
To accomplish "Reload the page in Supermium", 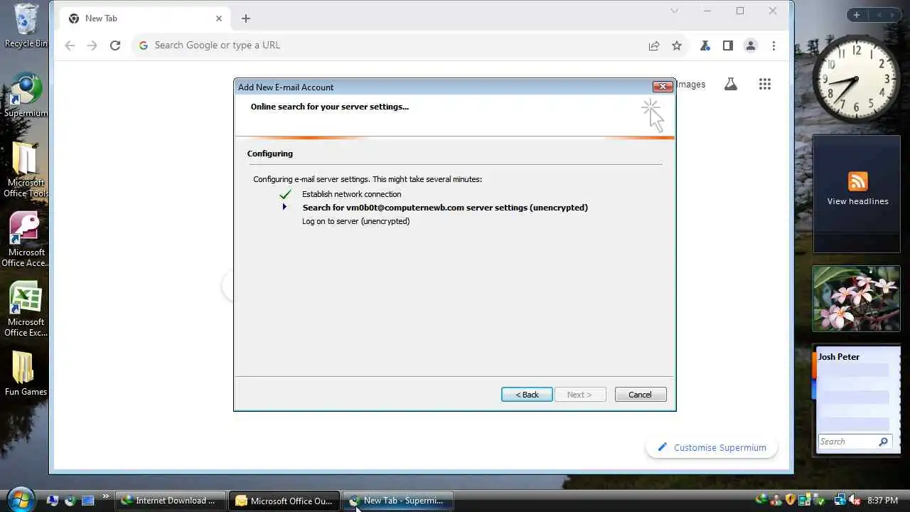I will (x=114, y=46).
